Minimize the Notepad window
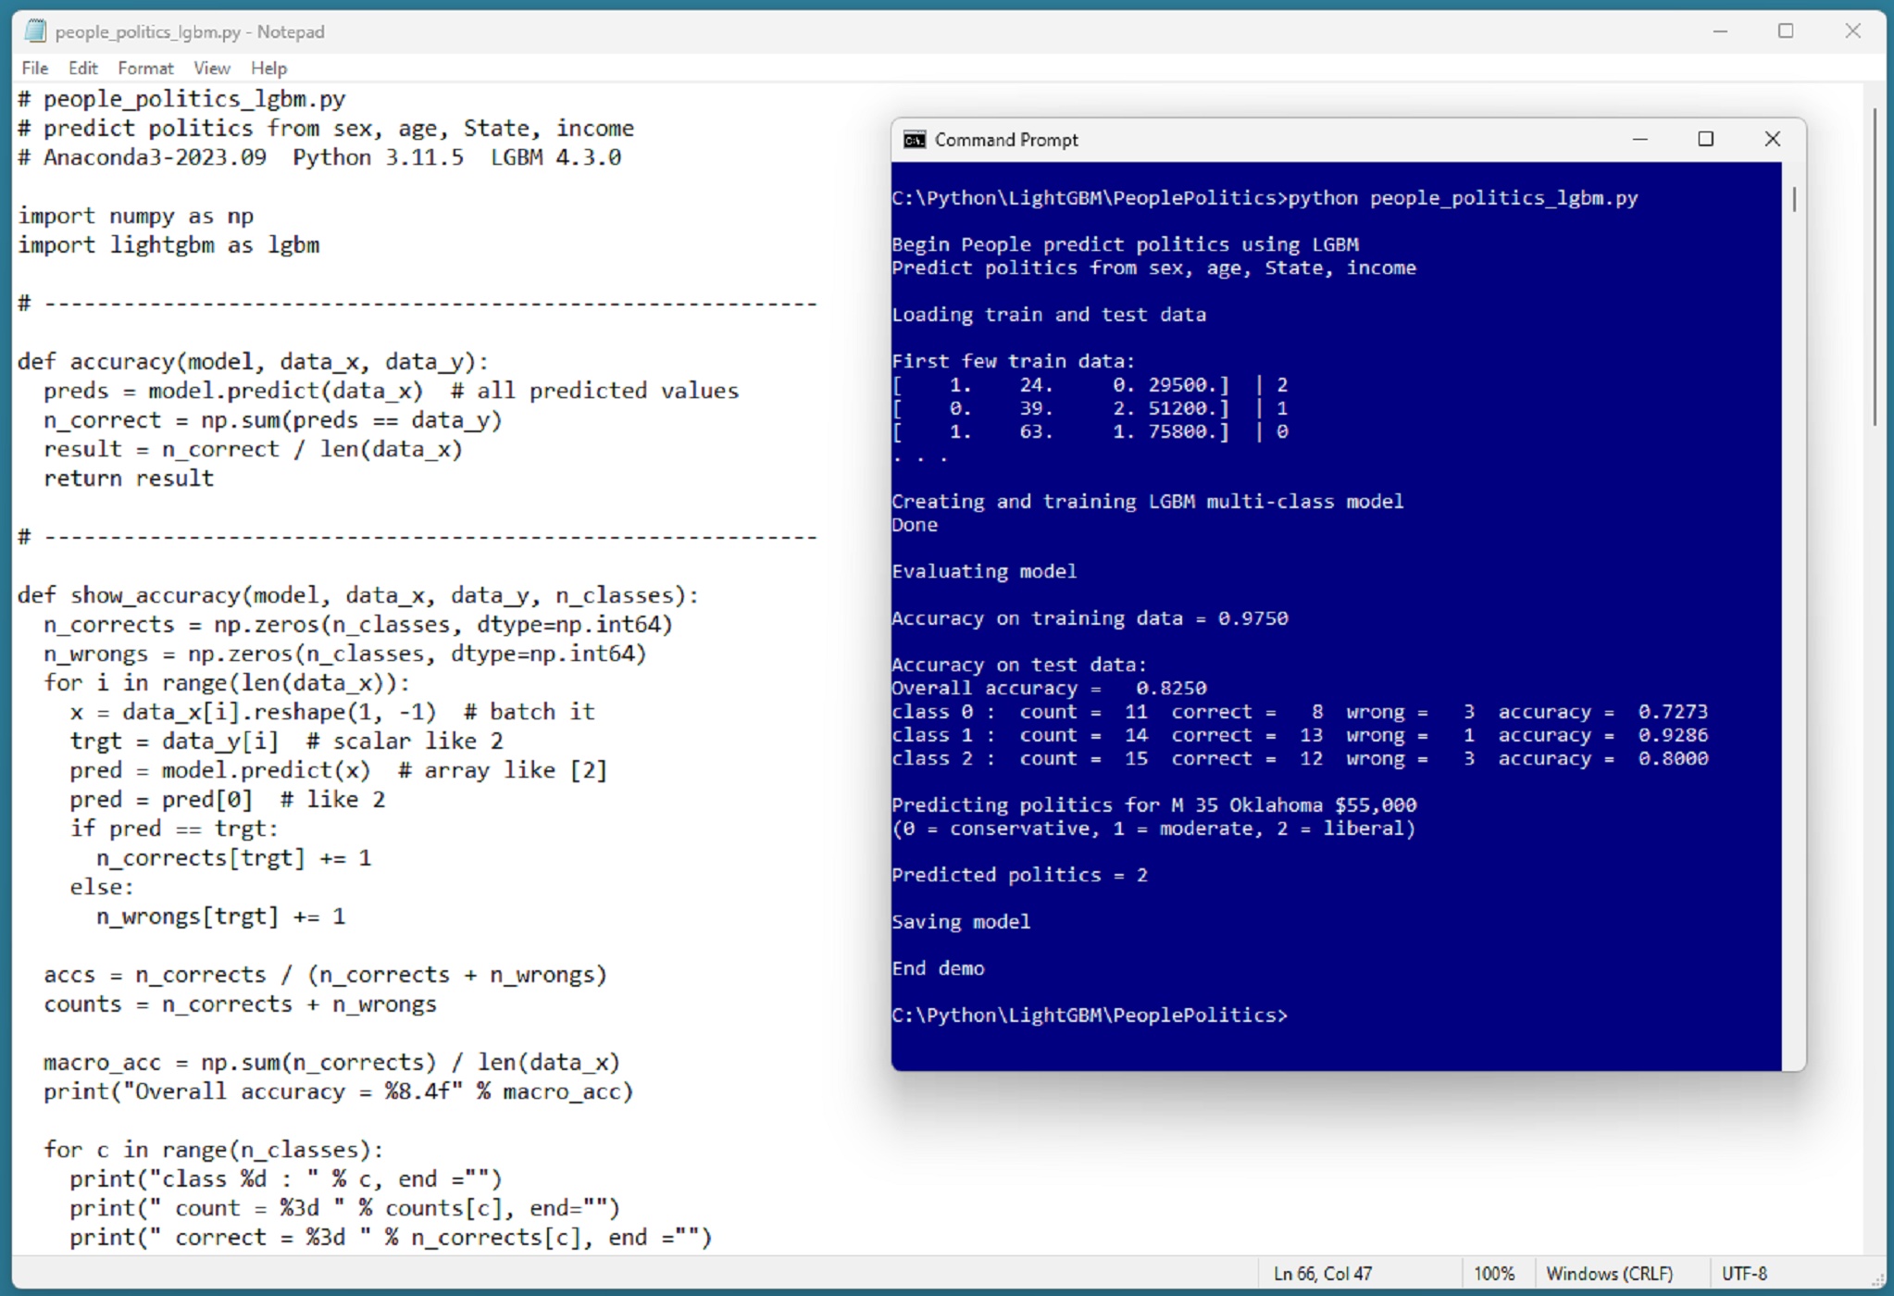This screenshot has width=1894, height=1296. [x=1720, y=31]
